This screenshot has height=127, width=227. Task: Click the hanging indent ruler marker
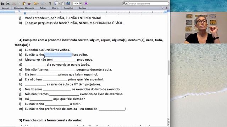pyautogui.click(x=25, y=13)
